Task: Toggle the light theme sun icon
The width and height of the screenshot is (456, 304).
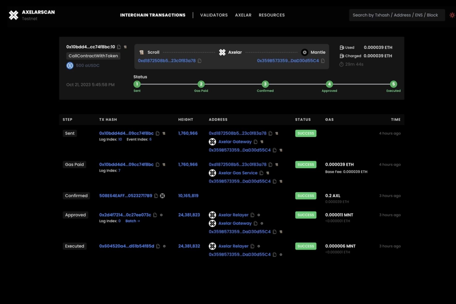Action: tap(452, 15)
